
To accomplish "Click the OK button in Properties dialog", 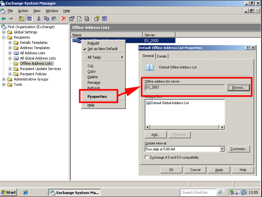I will pyautogui.click(x=171, y=170).
